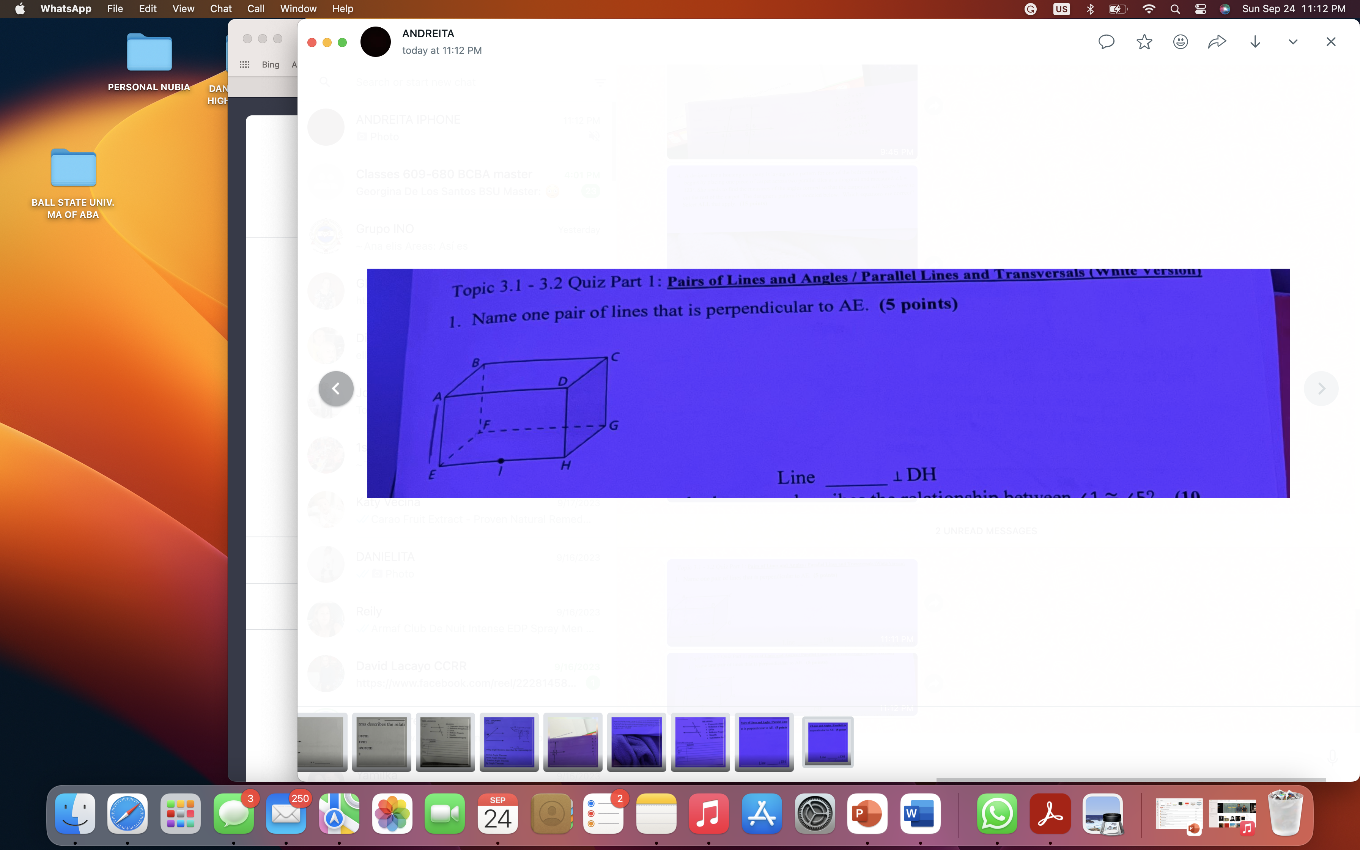Open the Chat menu in the menu bar
Screen dimensions: 1360x850
tap(221, 8)
